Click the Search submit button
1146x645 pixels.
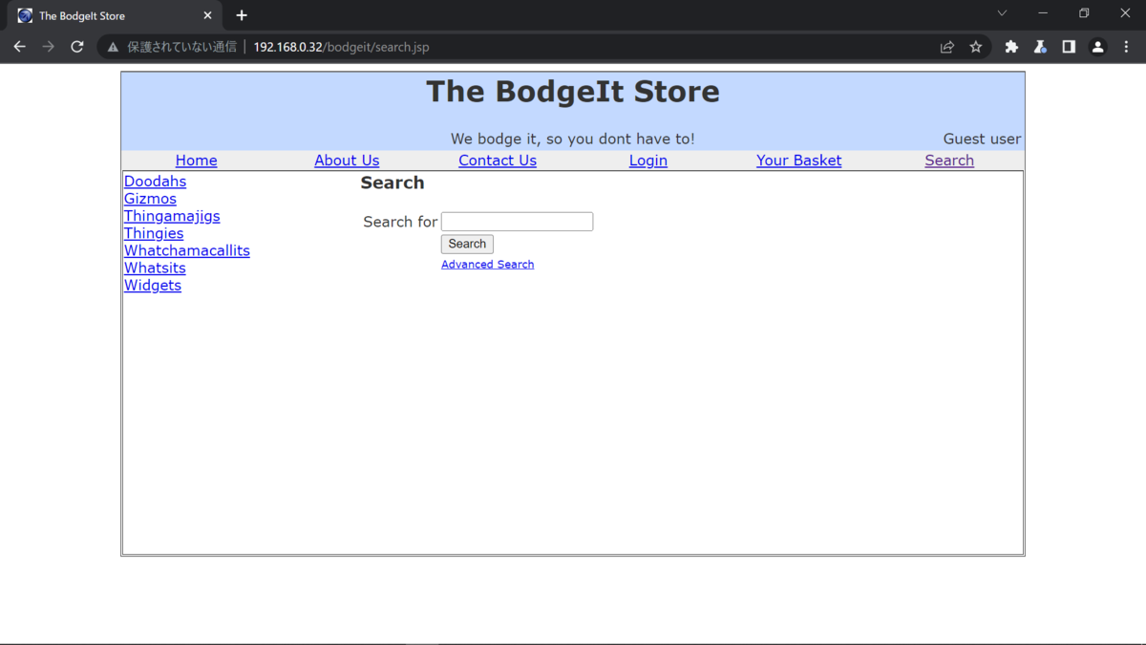[x=467, y=244]
